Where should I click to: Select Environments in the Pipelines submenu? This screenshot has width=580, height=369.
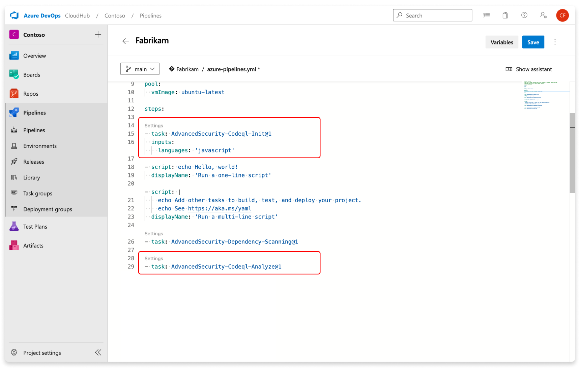[x=40, y=146]
